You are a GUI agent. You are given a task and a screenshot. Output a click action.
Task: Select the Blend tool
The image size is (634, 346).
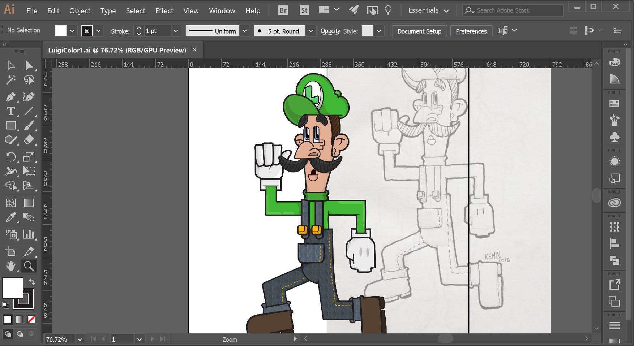point(29,217)
